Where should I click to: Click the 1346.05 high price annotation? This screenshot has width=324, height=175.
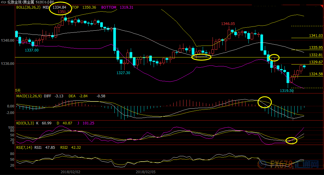tap(228, 24)
